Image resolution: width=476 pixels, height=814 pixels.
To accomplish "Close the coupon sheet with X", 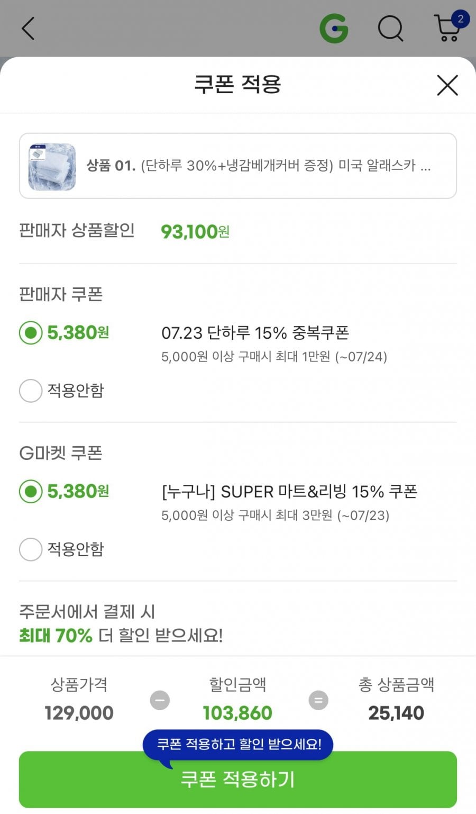I will (447, 85).
